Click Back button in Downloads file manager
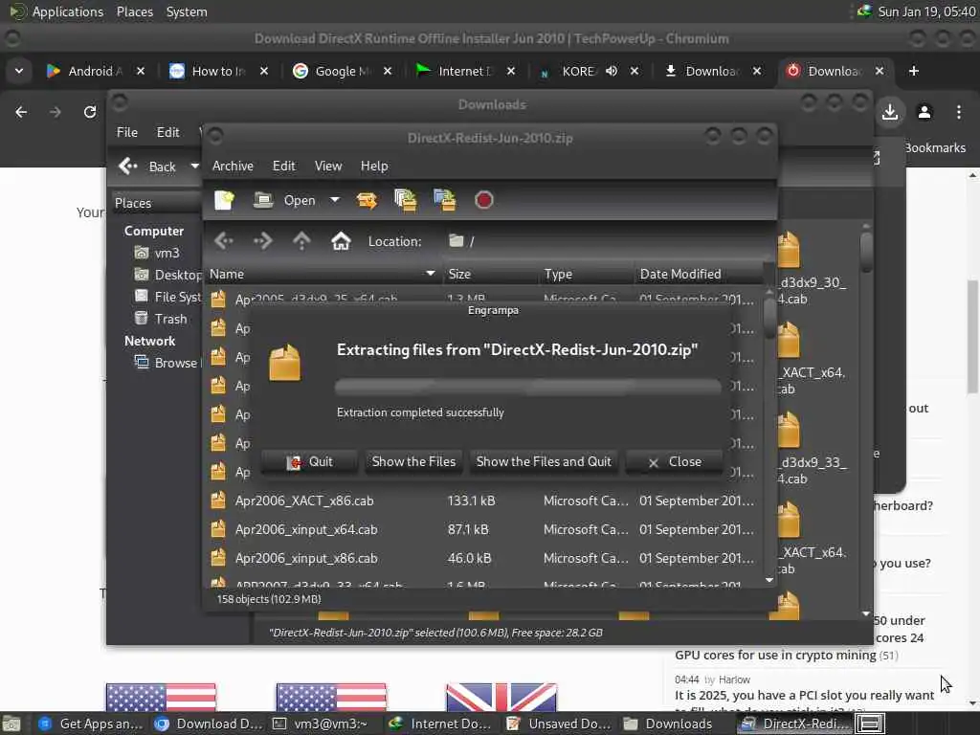This screenshot has width=980, height=735. click(x=148, y=167)
